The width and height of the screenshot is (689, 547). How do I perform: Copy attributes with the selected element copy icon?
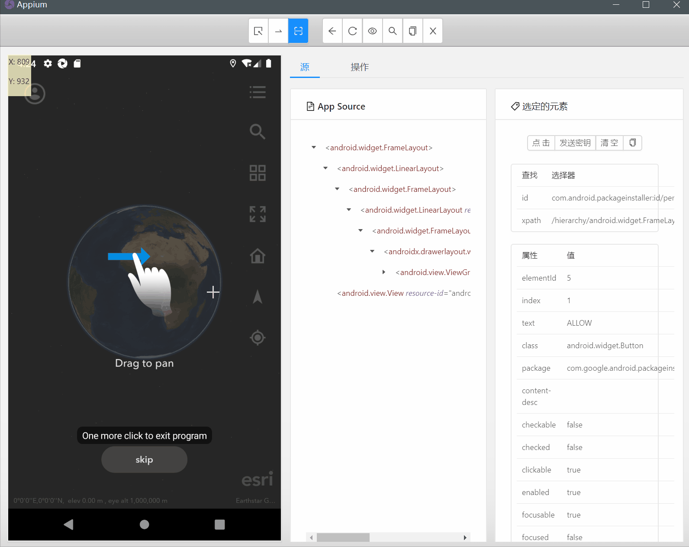click(x=633, y=143)
